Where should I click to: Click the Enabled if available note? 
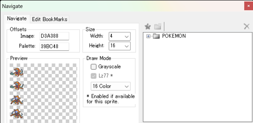pos(111,99)
